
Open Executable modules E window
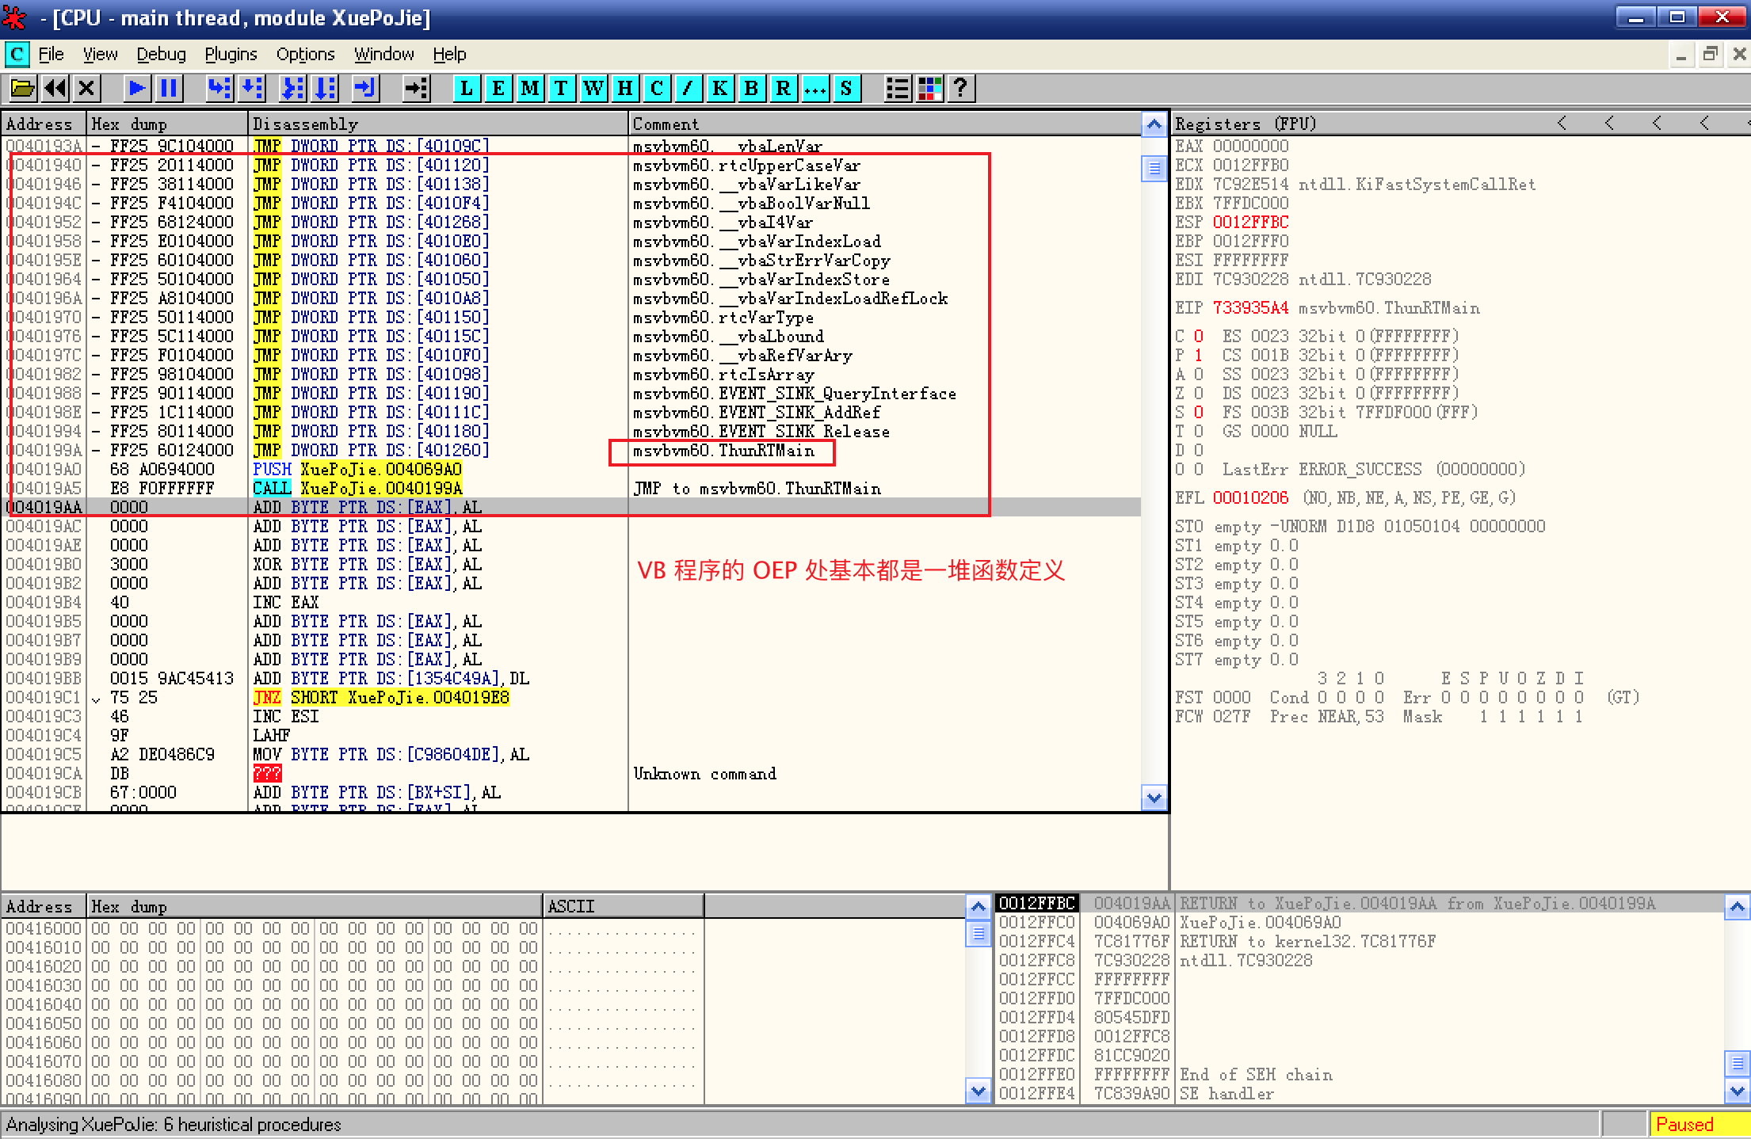pos(498,88)
